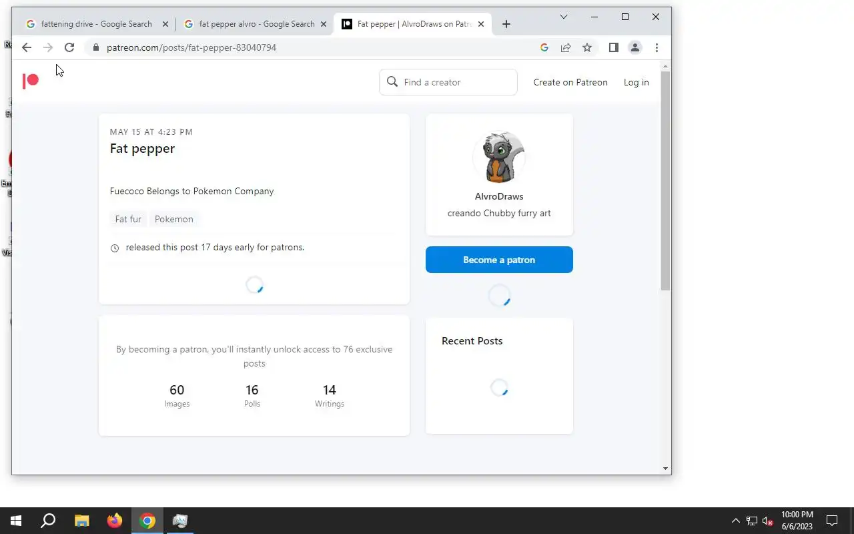Reload the page with the refresh icon
Image resolution: width=854 pixels, height=534 pixels.
69,47
